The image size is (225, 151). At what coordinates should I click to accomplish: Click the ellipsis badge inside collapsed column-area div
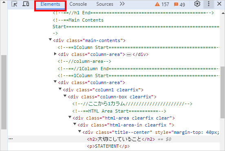(129, 55)
